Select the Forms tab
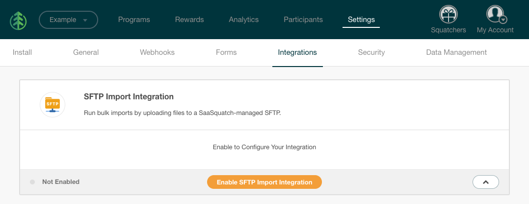529x204 pixels. pos(226,52)
